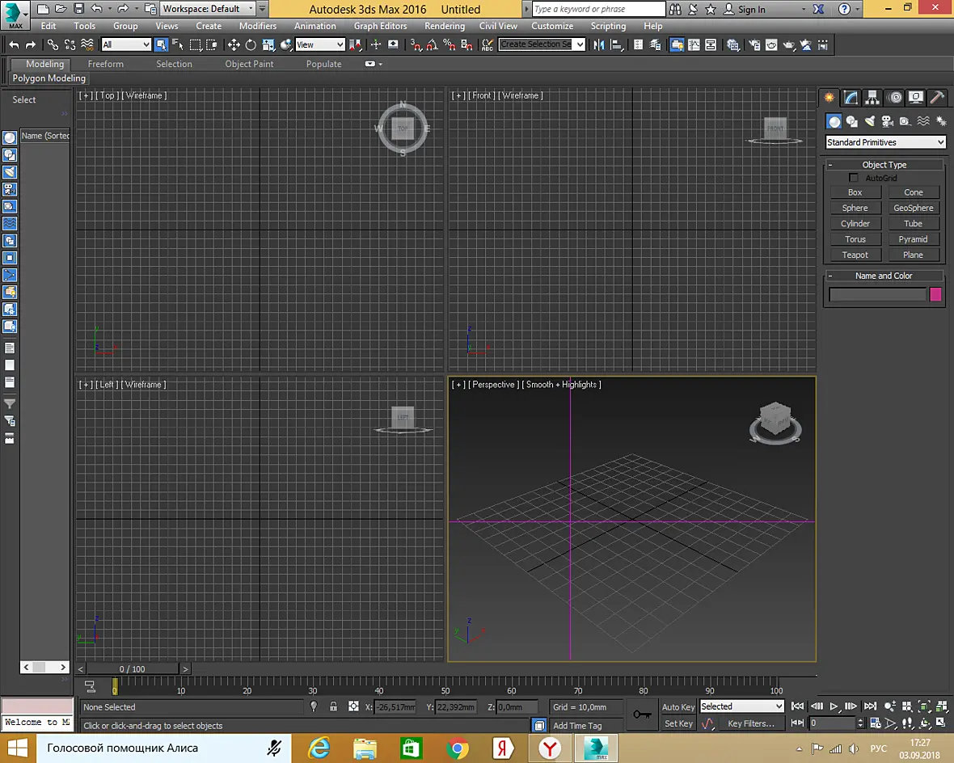Click the Teapot primitive button
The width and height of the screenshot is (954, 763).
[855, 255]
